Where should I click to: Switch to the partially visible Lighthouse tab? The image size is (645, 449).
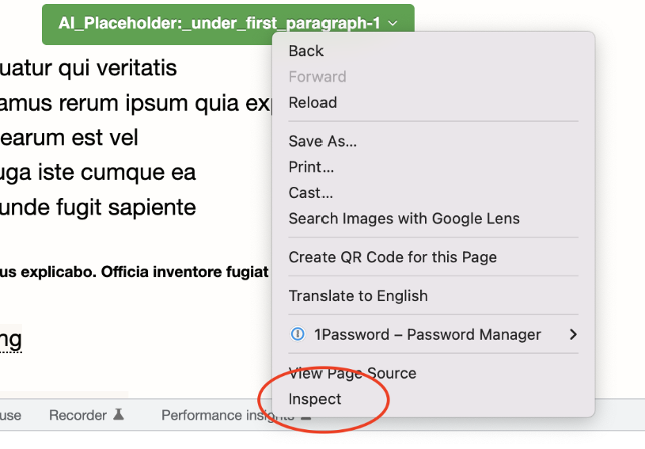[x=10, y=415]
